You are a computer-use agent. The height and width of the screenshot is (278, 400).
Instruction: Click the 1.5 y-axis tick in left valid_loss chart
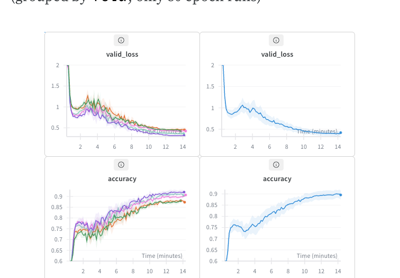coord(55,86)
